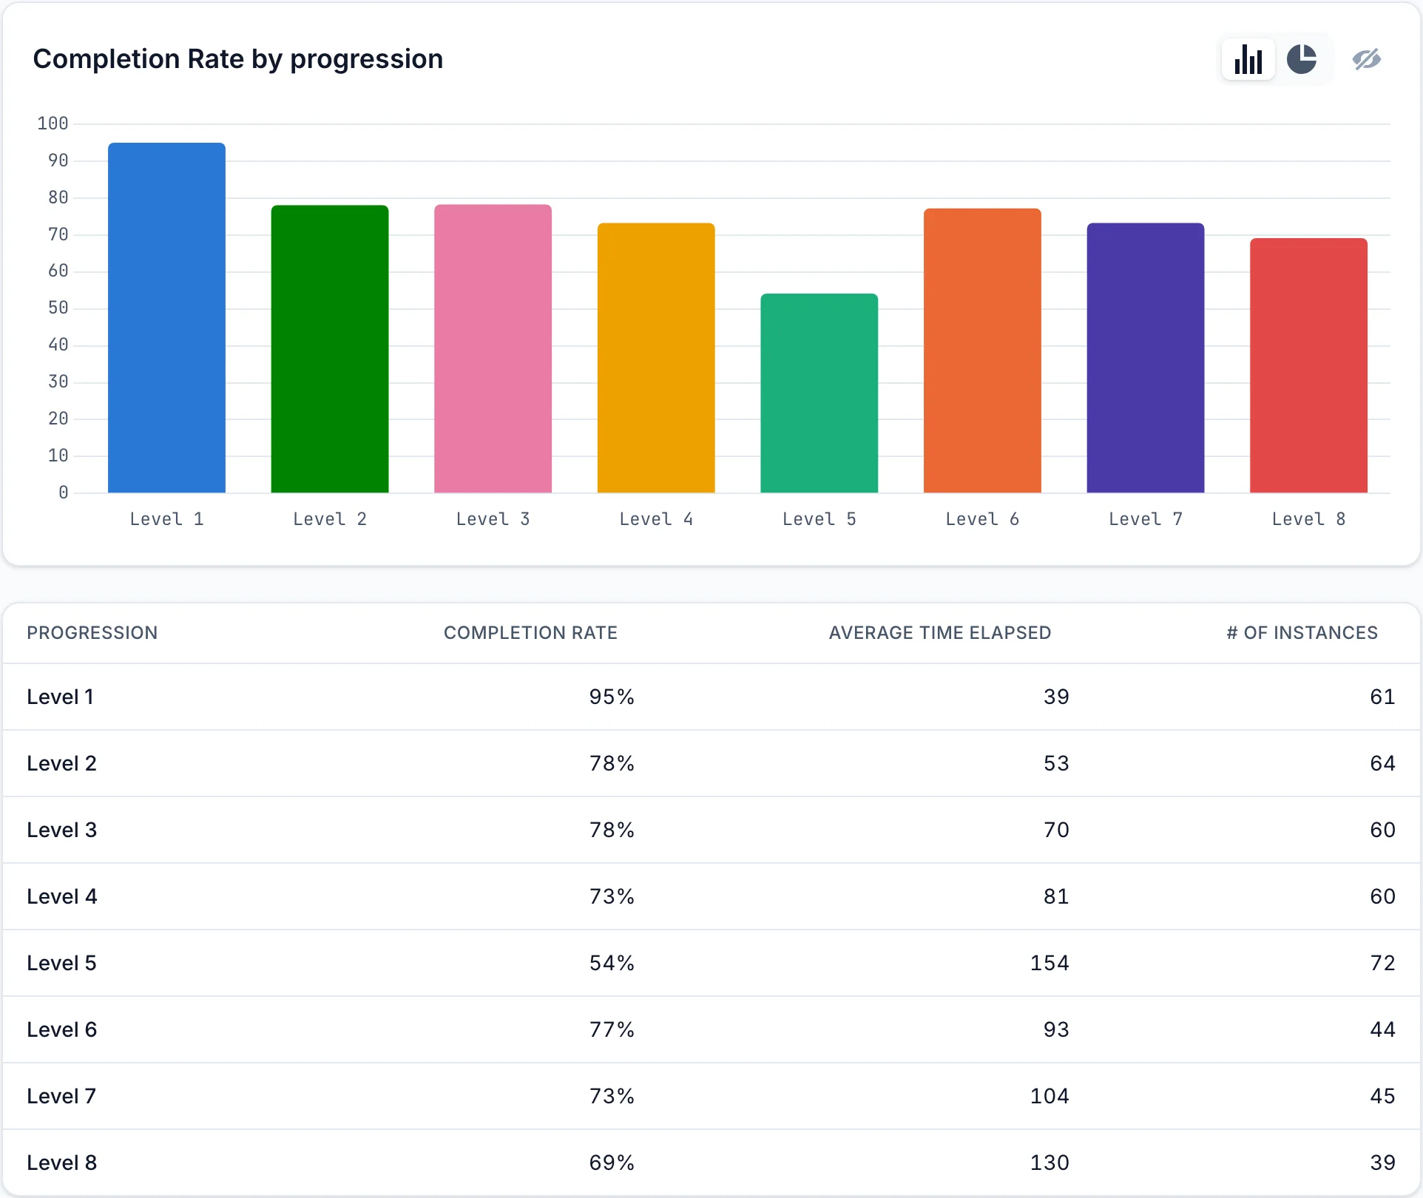1423x1198 pixels.
Task: Click the orange Level 6 bar
Action: click(x=982, y=351)
